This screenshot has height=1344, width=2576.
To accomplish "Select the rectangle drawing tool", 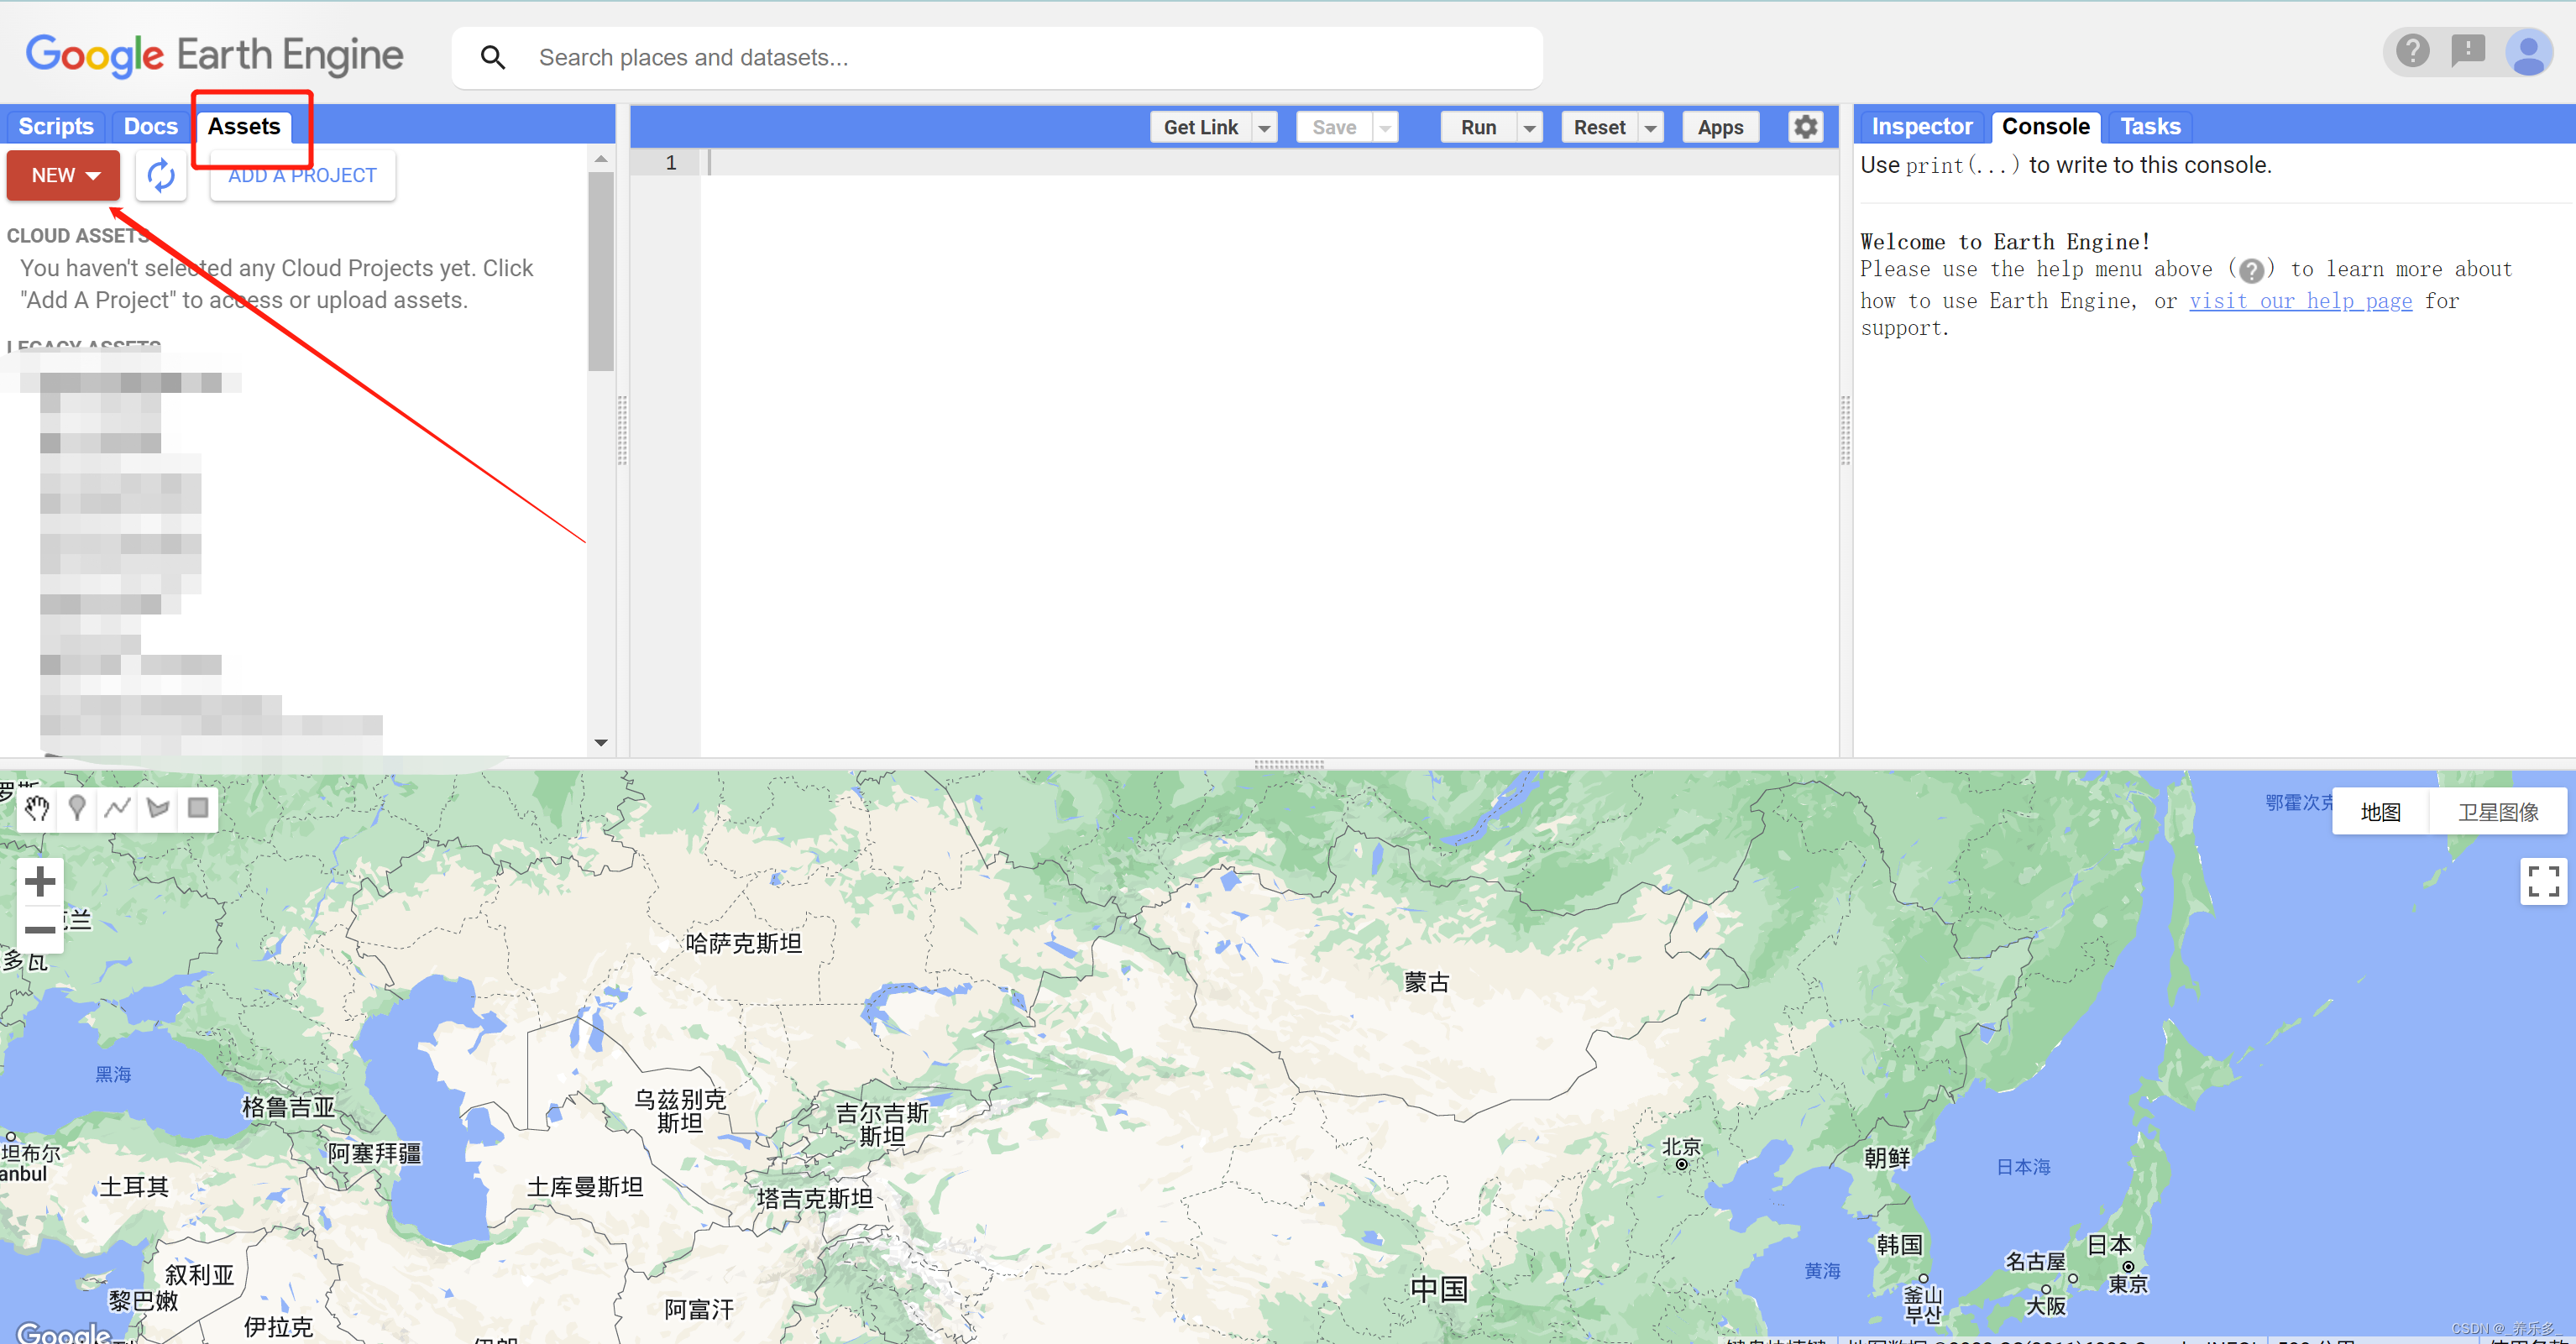I will (197, 809).
